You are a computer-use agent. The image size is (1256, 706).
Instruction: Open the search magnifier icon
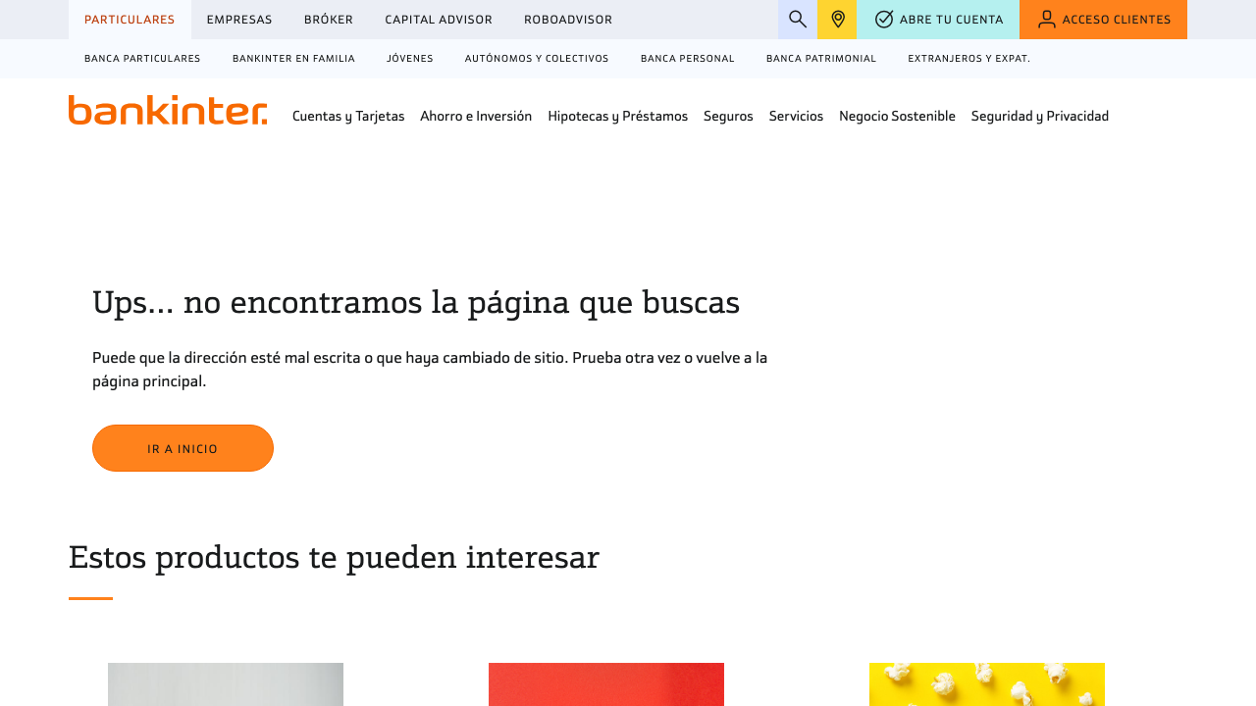(x=798, y=20)
